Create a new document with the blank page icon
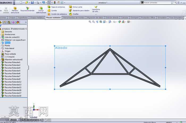The height and width of the screenshot is (123, 186). click(21, 2)
